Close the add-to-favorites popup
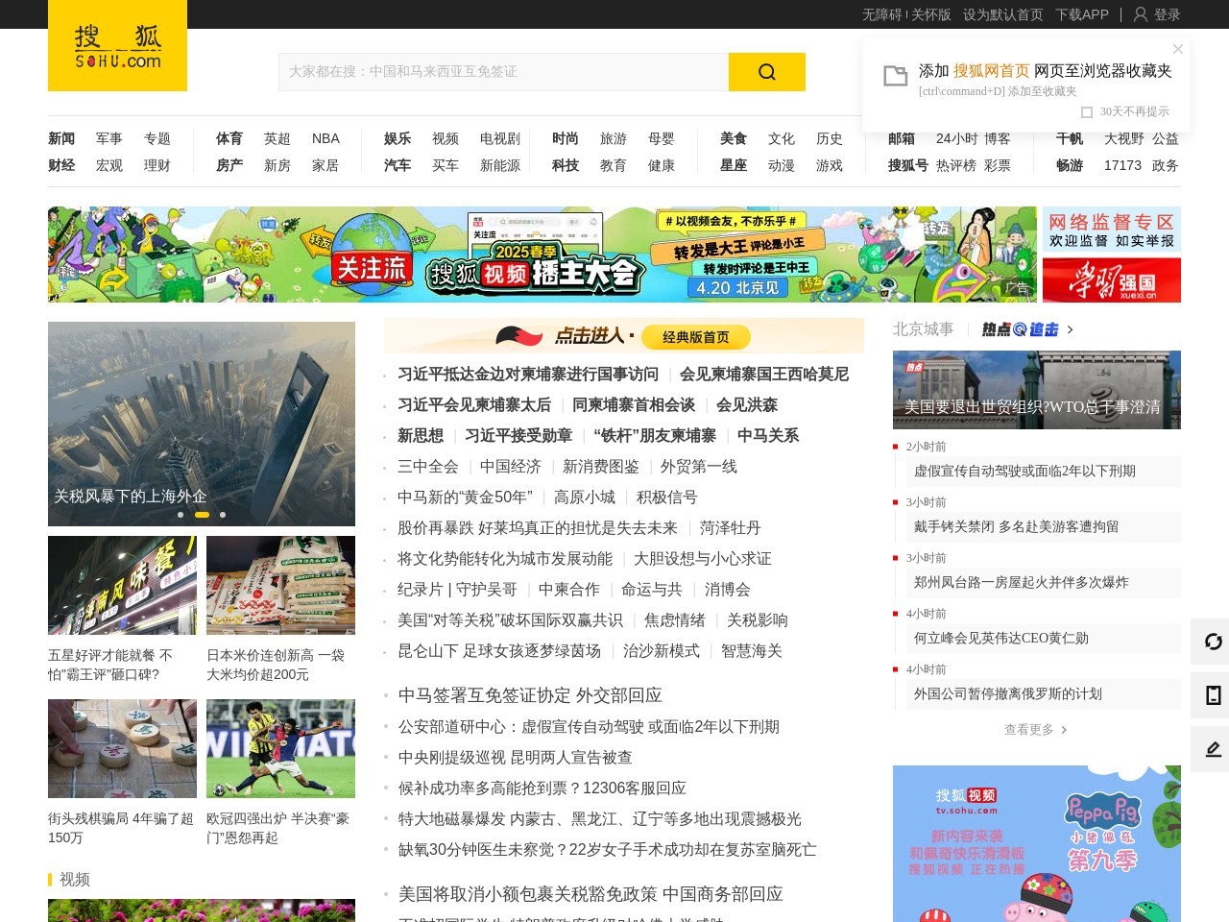Screen dimensions: 1229x922 (x=1178, y=49)
